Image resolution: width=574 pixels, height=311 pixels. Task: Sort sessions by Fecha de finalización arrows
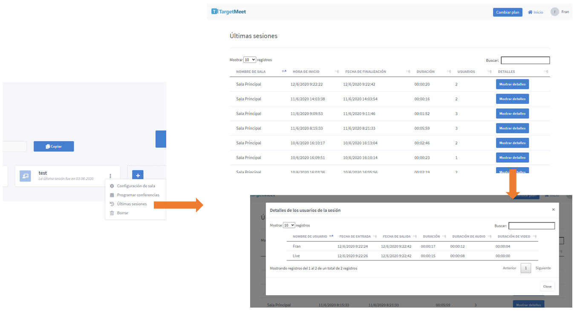[408, 71]
